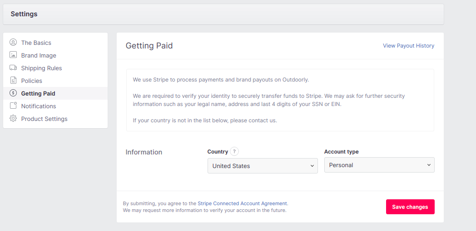Go to The Basics settings page
476x231 pixels.
click(x=36, y=43)
